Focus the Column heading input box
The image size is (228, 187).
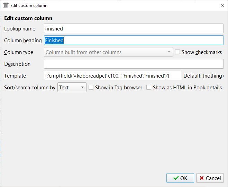[x=134, y=41]
